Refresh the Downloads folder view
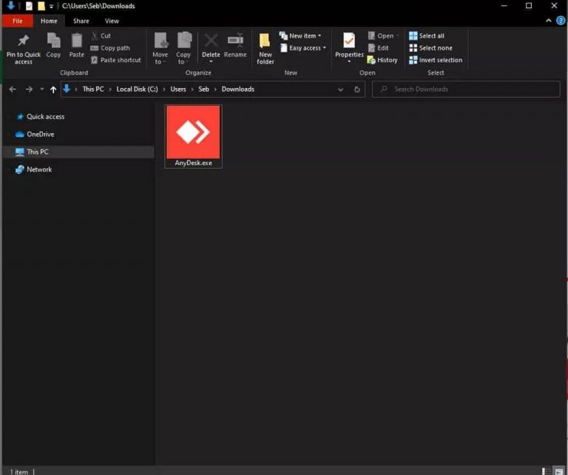 click(356, 89)
